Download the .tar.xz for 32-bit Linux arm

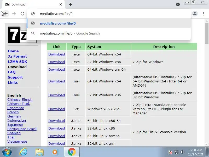click(x=56, y=144)
